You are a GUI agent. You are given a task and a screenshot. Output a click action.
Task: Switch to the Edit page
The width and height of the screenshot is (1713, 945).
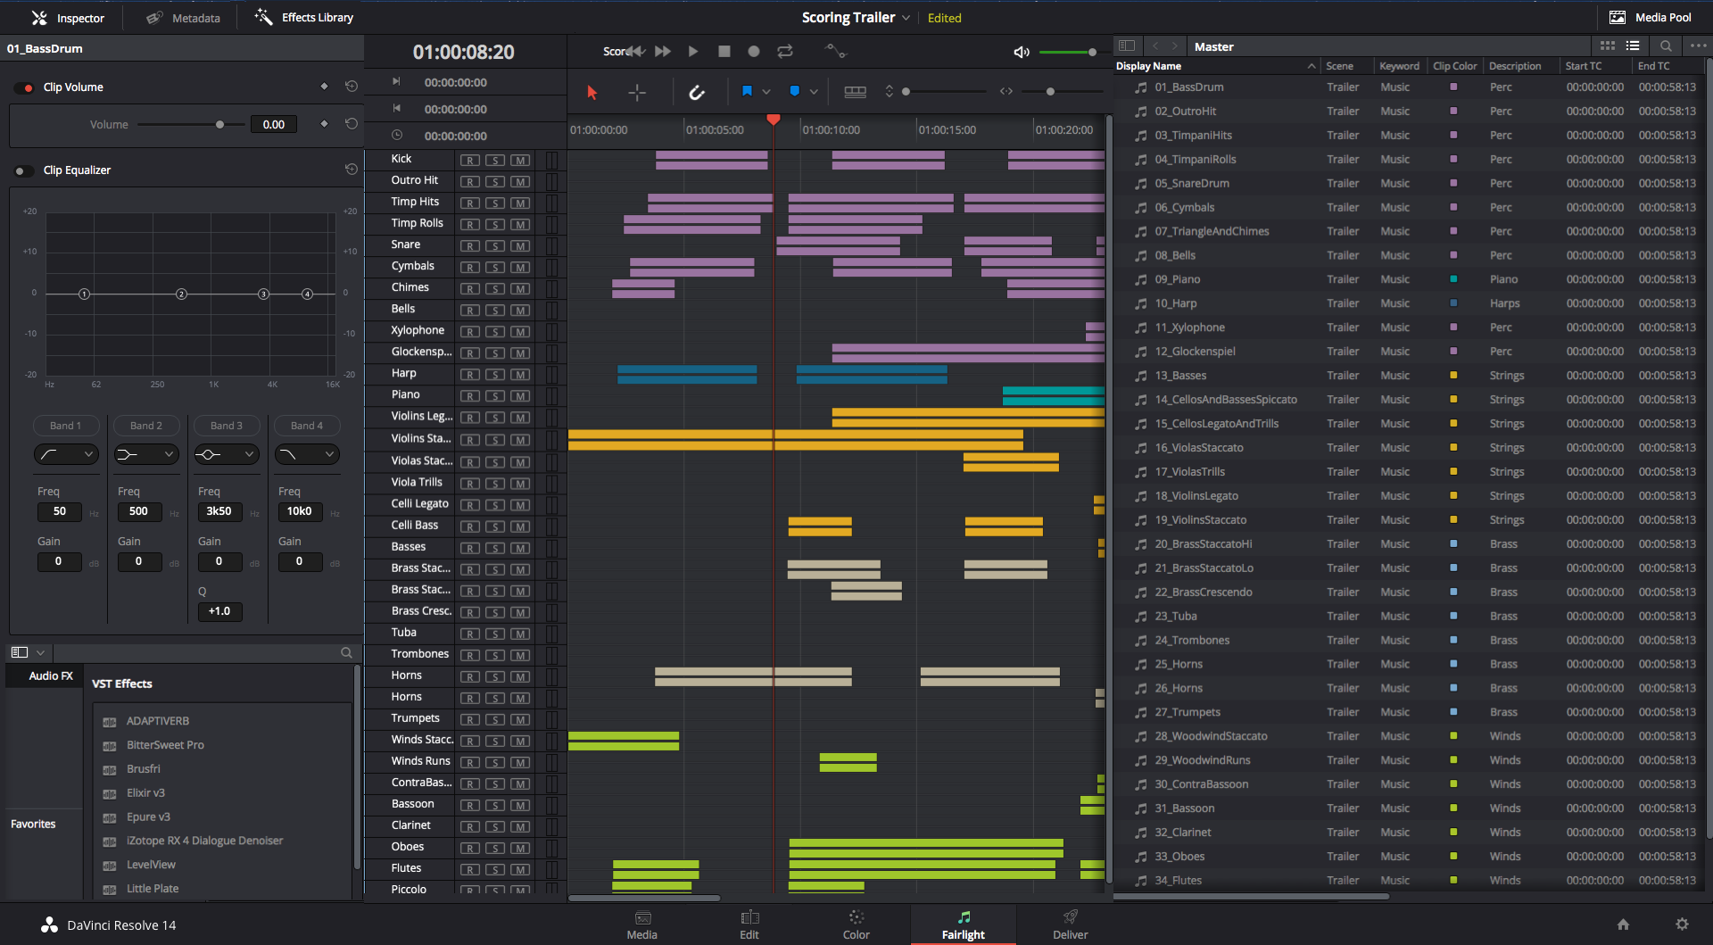pos(749,924)
